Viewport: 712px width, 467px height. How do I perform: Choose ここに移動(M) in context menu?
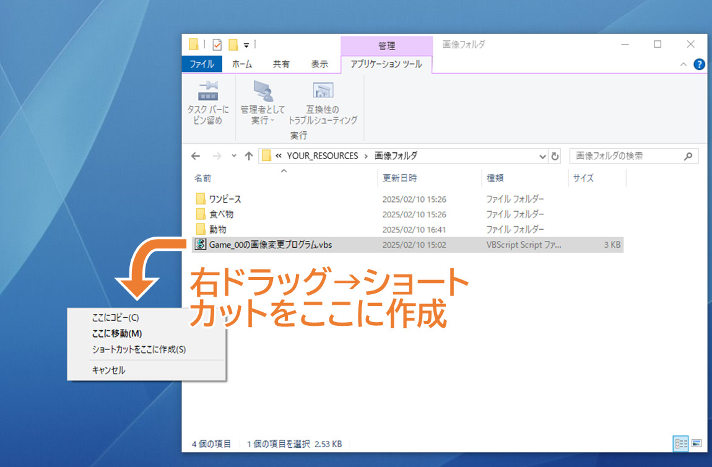tap(146, 333)
